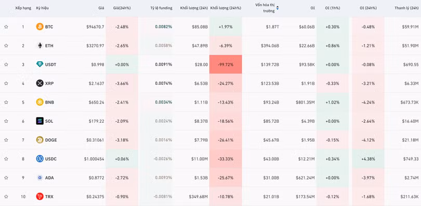
Task: Click rank number 10 in TRX row
Action: click(23, 197)
